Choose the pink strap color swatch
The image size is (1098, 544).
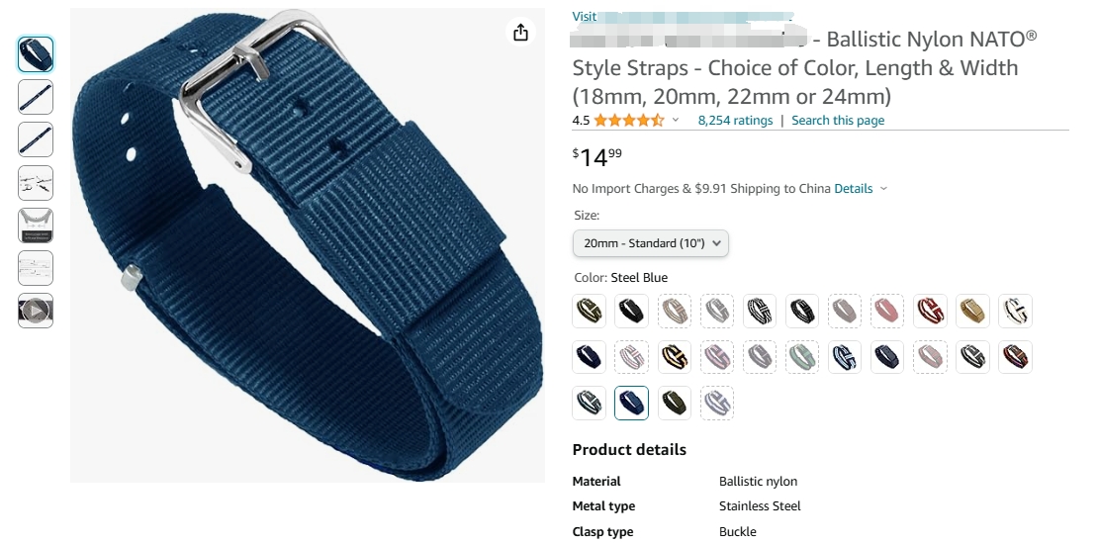887,311
